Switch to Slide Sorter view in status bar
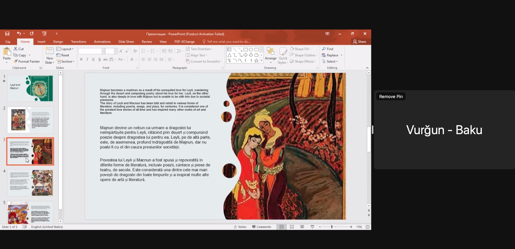 pyautogui.click(x=292, y=227)
